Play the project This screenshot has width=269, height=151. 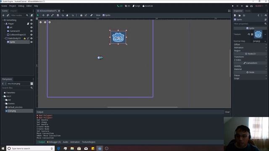click(x=233, y=6)
